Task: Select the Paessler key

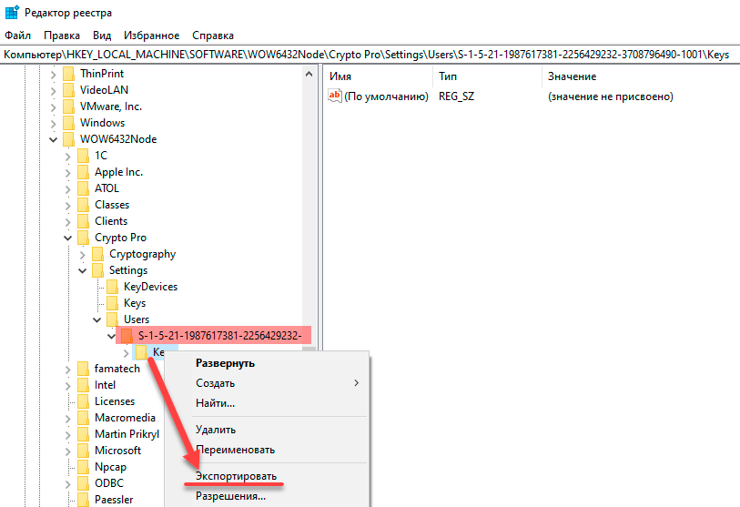Action: [x=114, y=500]
